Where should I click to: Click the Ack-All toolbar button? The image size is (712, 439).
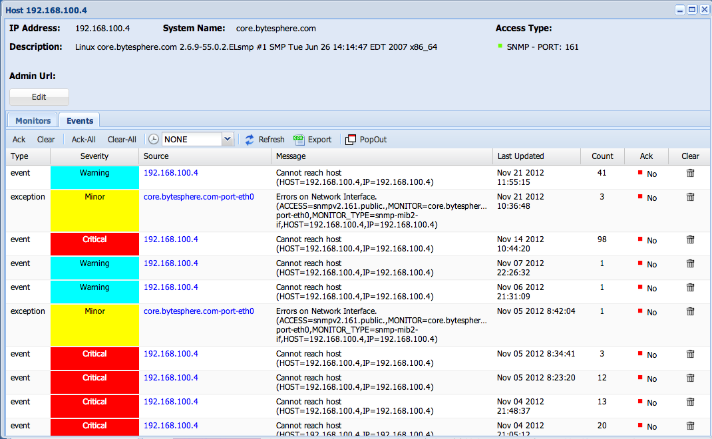pyautogui.click(x=84, y=140)
